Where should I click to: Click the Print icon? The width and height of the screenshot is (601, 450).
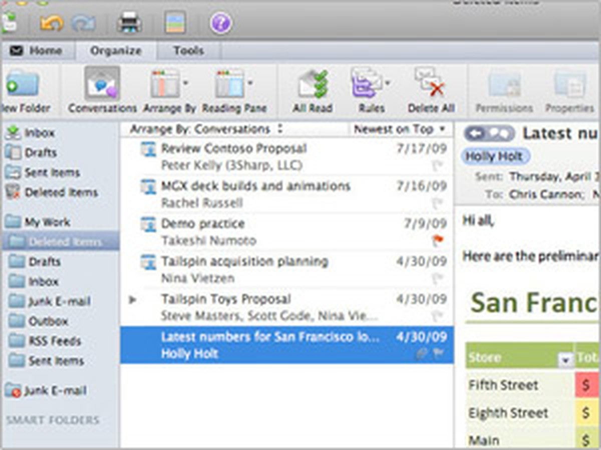point(129,23)
